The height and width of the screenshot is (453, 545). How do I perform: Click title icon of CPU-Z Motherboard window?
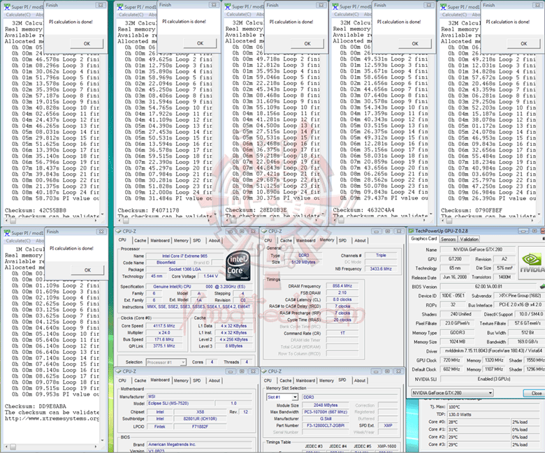click(119, 371)
